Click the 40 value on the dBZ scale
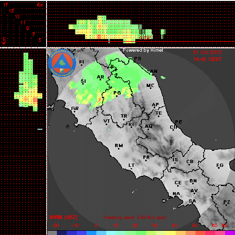 (174, 226)
